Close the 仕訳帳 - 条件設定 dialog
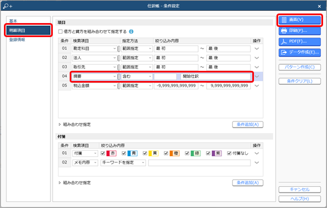 [x=319, y=6]
